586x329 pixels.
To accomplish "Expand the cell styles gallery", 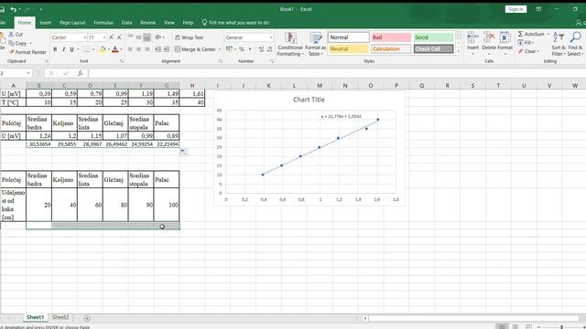I will [x=459, y=51].
